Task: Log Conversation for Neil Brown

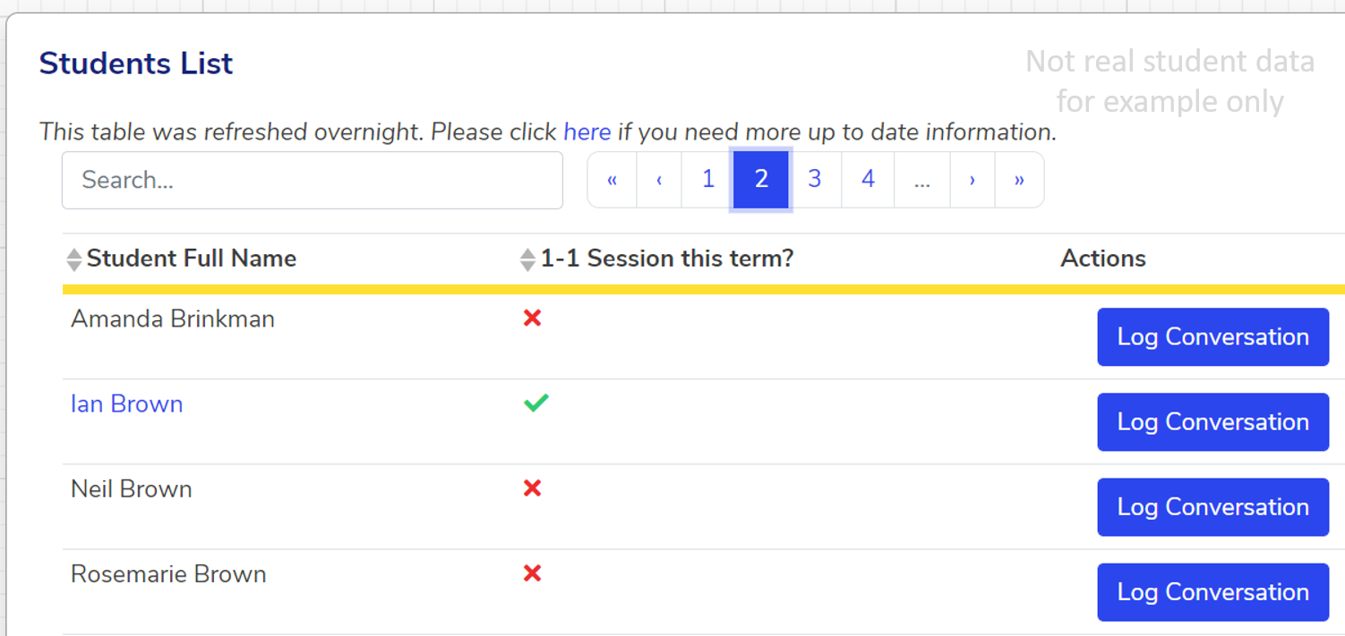Action: (x=1212, y=507)
